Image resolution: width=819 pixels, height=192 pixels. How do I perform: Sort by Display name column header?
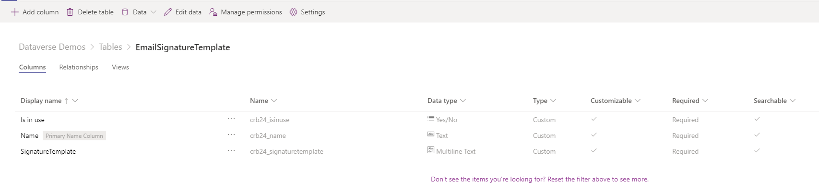coord(41,101)
